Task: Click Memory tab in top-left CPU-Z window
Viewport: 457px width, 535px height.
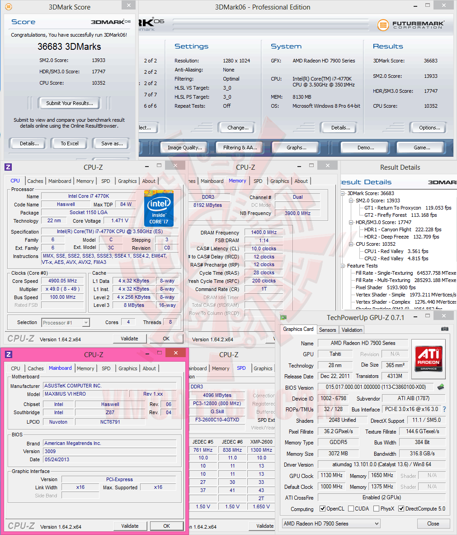Action: pyautogui.click(x=85, y=181)
